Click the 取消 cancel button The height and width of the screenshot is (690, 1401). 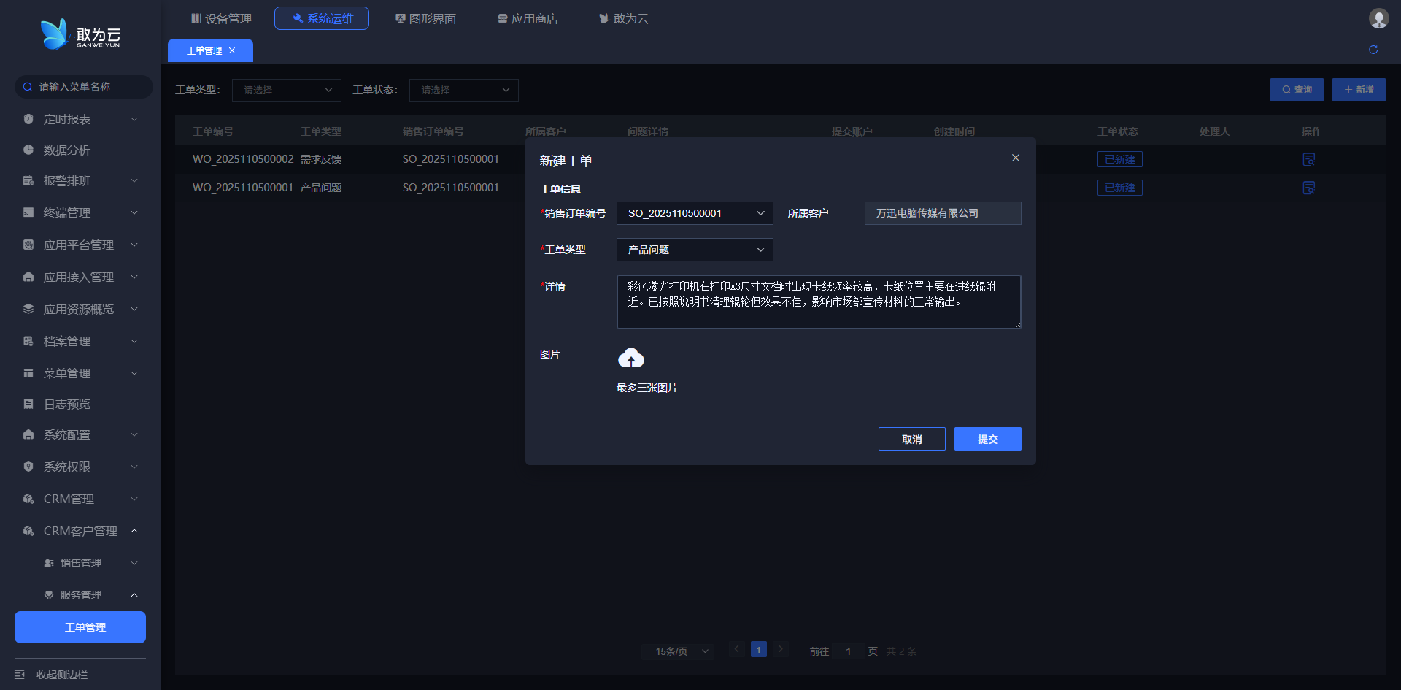point(911,439)
